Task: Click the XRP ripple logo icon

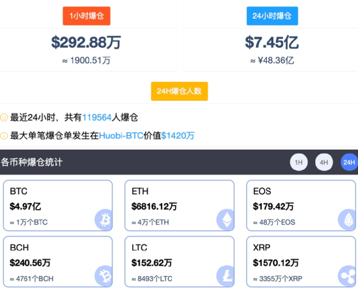Action: [347, 275]
